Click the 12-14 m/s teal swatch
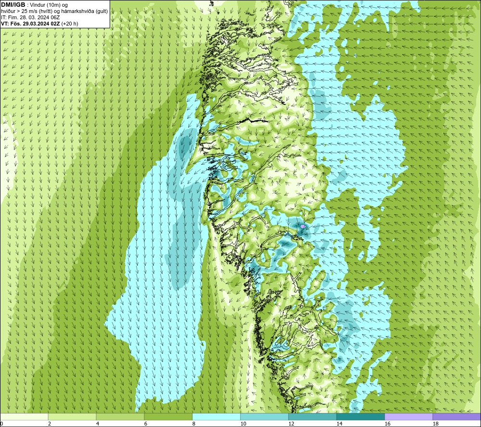This screenshot has width=481, height=427. 312,416
